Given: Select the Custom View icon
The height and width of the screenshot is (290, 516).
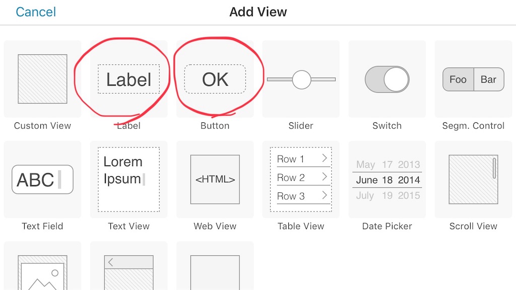Looking at the screenshot, I should click(x=42, y=79).
